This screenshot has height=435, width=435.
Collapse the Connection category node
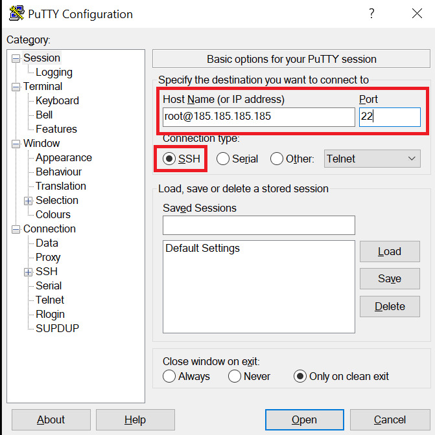coord(16,229)
